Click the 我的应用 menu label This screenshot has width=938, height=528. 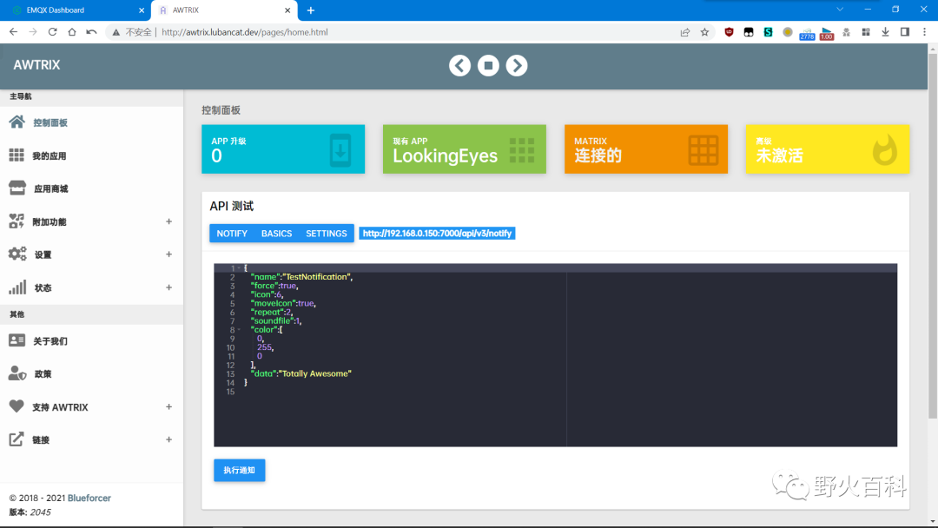click(49, 156)
